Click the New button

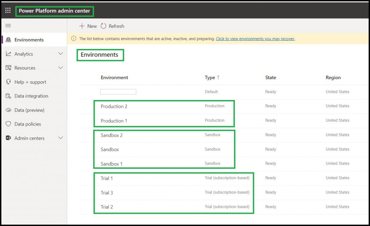tap(88, 26)
